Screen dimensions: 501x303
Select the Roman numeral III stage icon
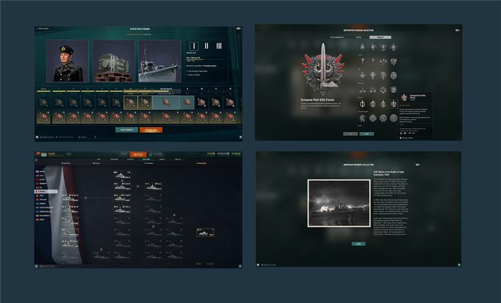219,46
